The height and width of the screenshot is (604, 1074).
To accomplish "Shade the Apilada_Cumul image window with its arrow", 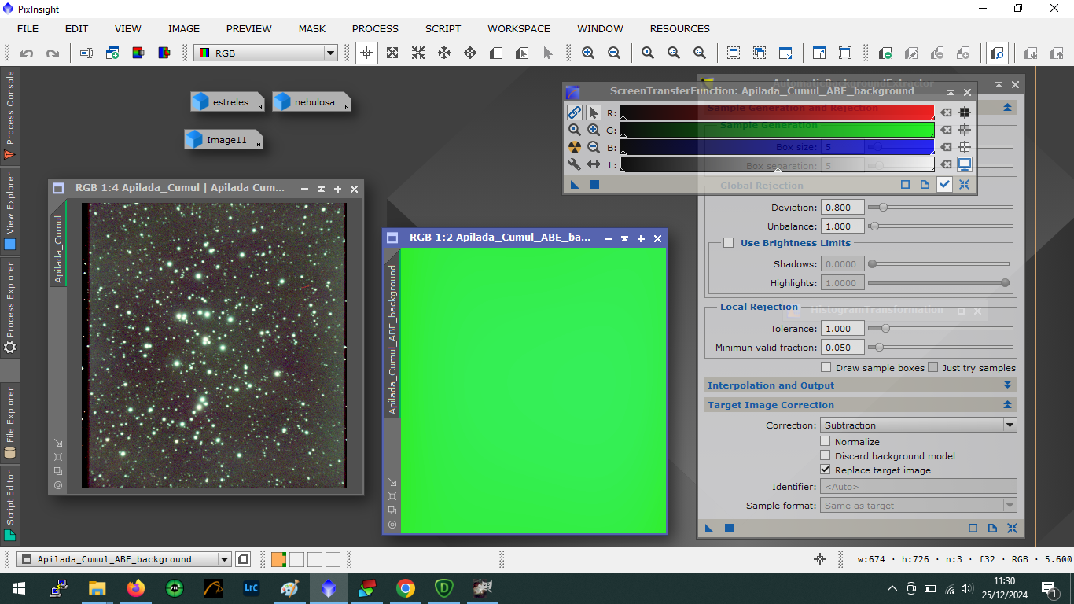I will 322,189.
